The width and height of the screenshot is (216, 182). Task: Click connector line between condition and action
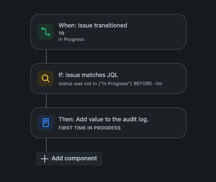point(46,101)
